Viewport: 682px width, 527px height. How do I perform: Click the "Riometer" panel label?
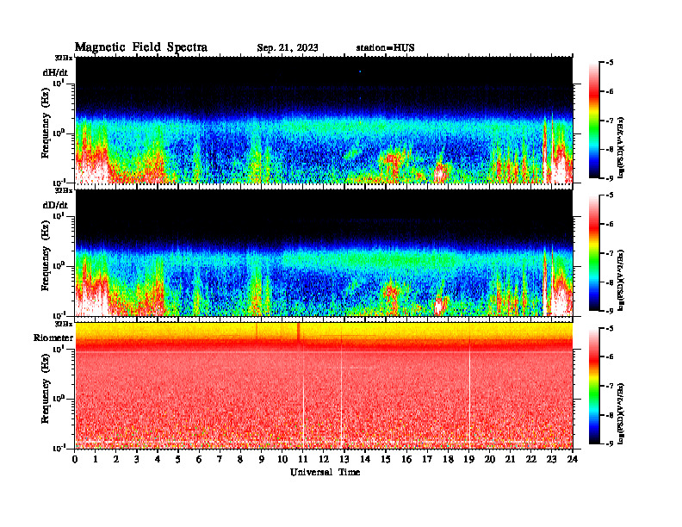[53, 338]
